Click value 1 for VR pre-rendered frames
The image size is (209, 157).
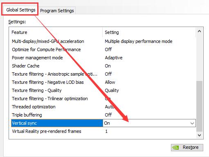point(106,131)
